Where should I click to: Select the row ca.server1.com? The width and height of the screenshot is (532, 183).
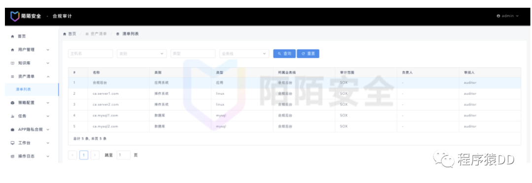tap(295, 94)
